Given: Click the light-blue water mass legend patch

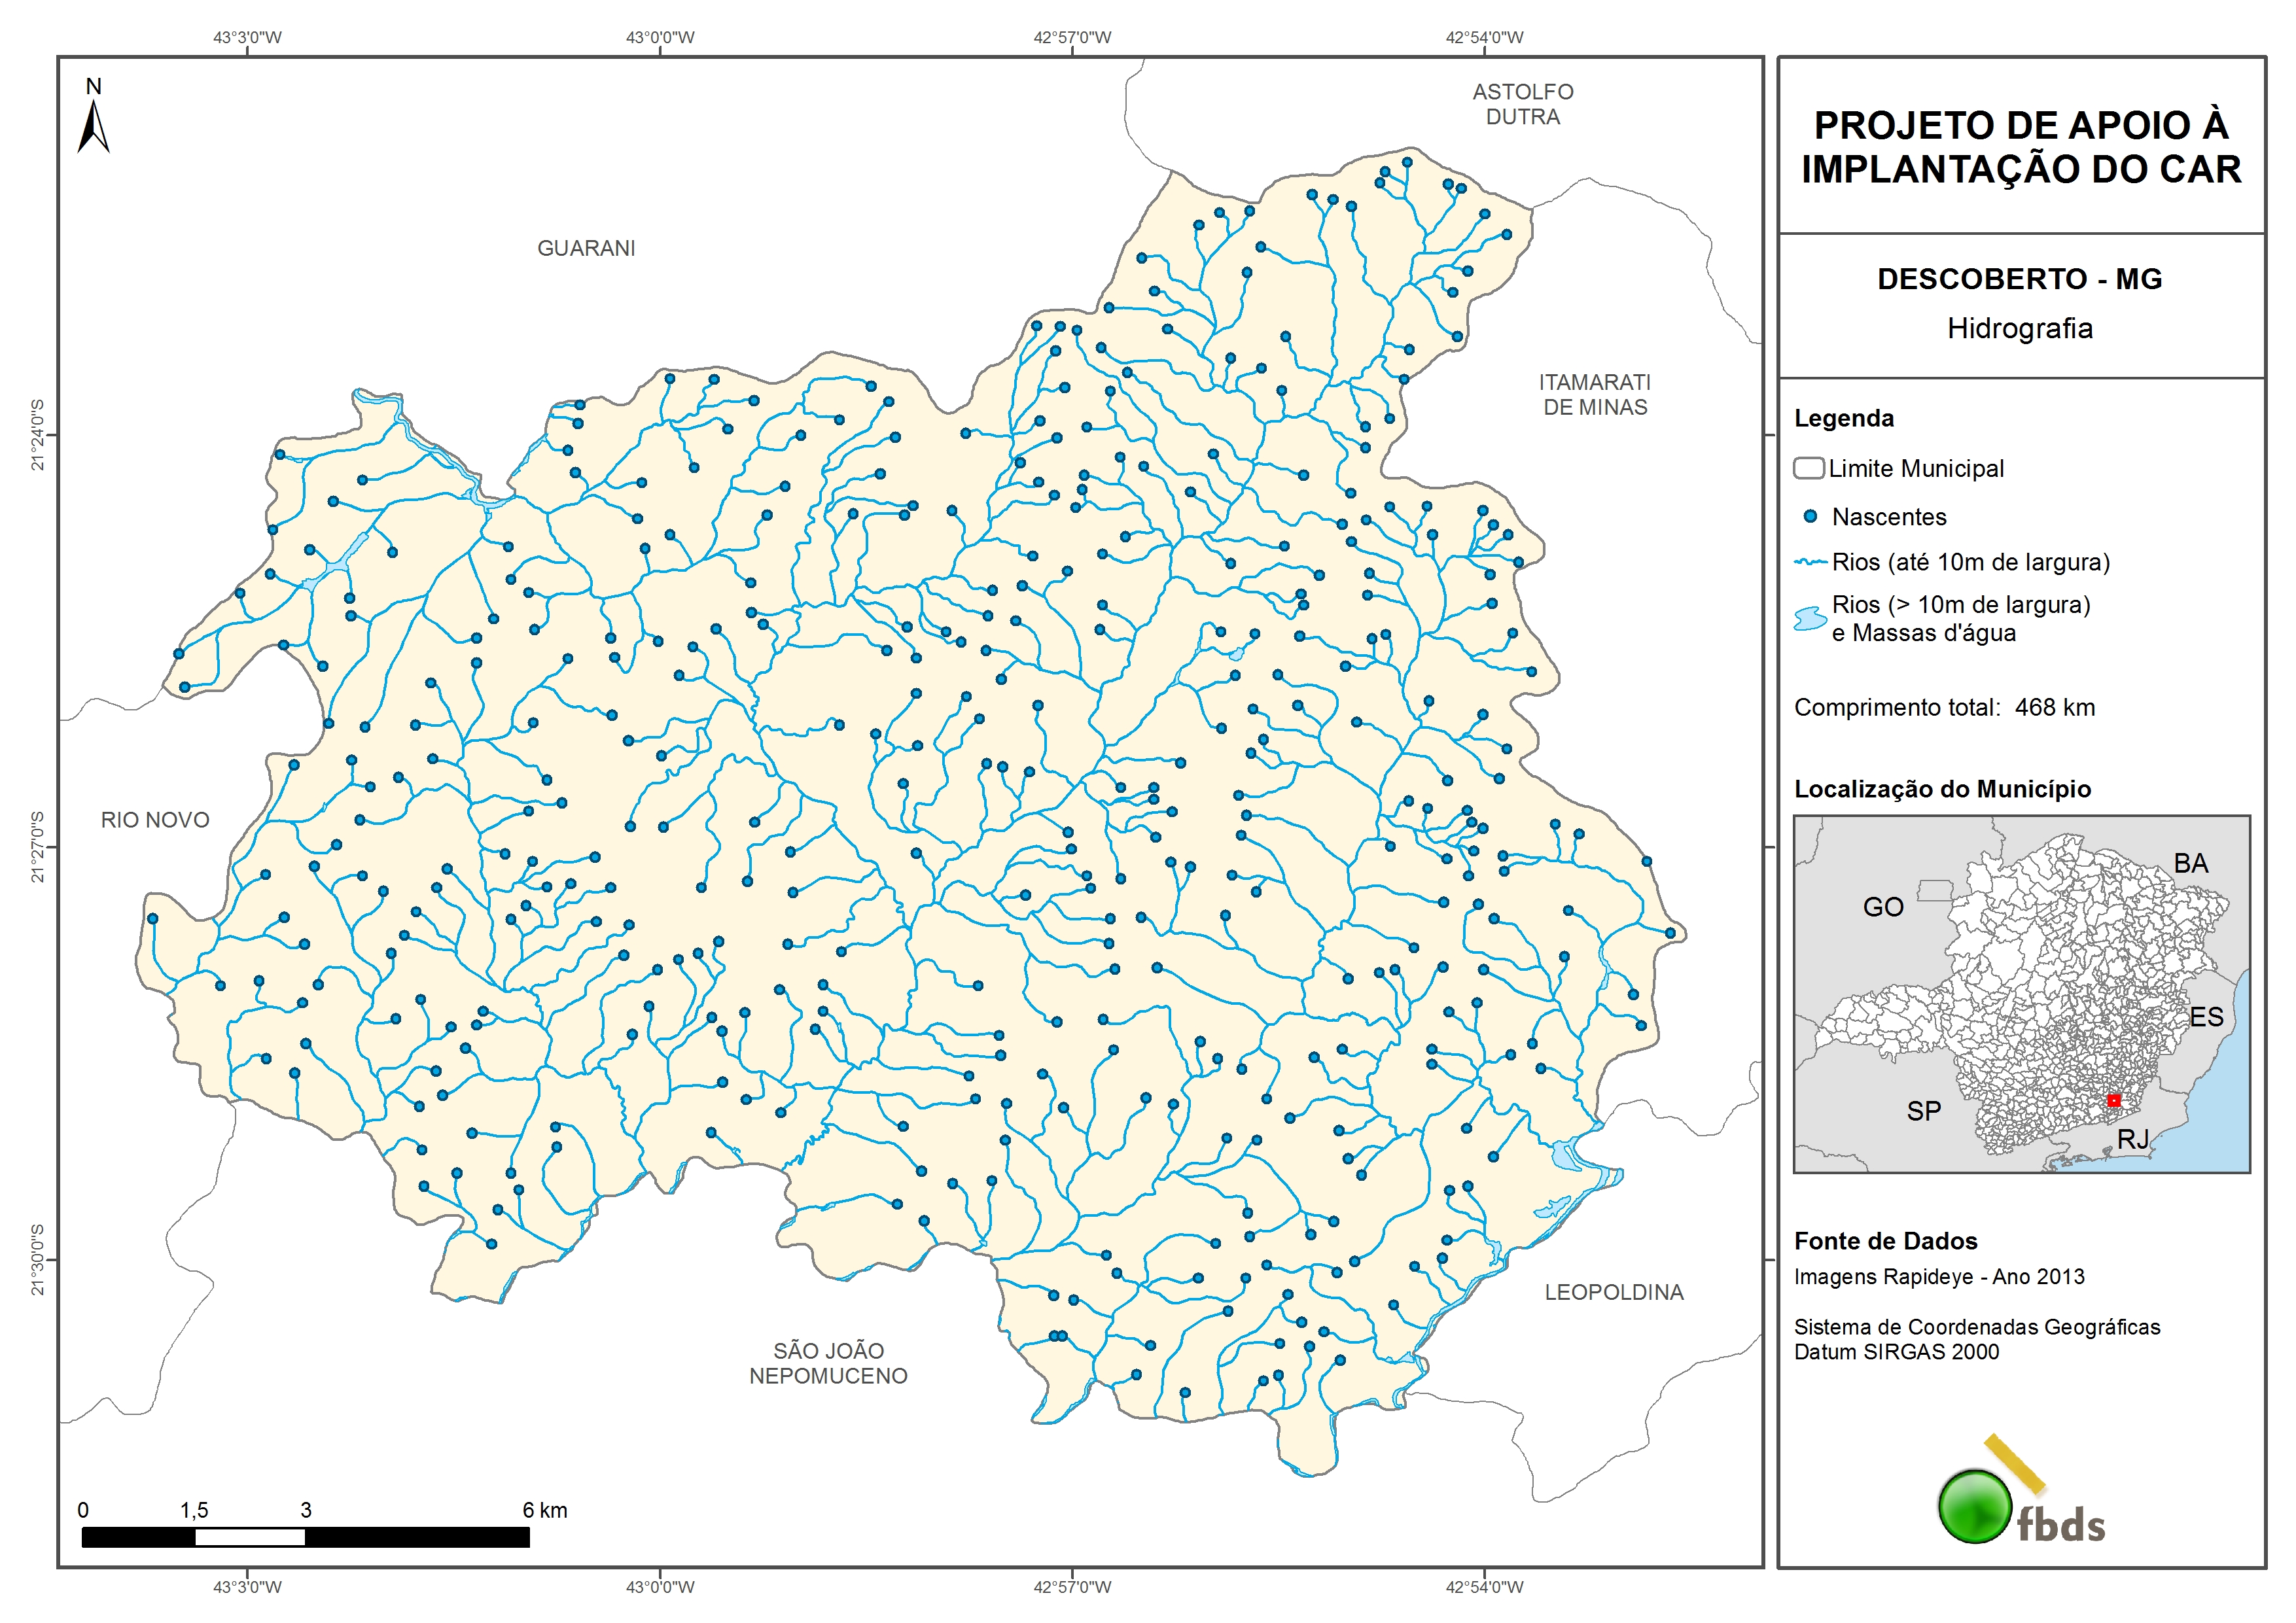Looking at the screenshot, I should (x=1811, y=619).
